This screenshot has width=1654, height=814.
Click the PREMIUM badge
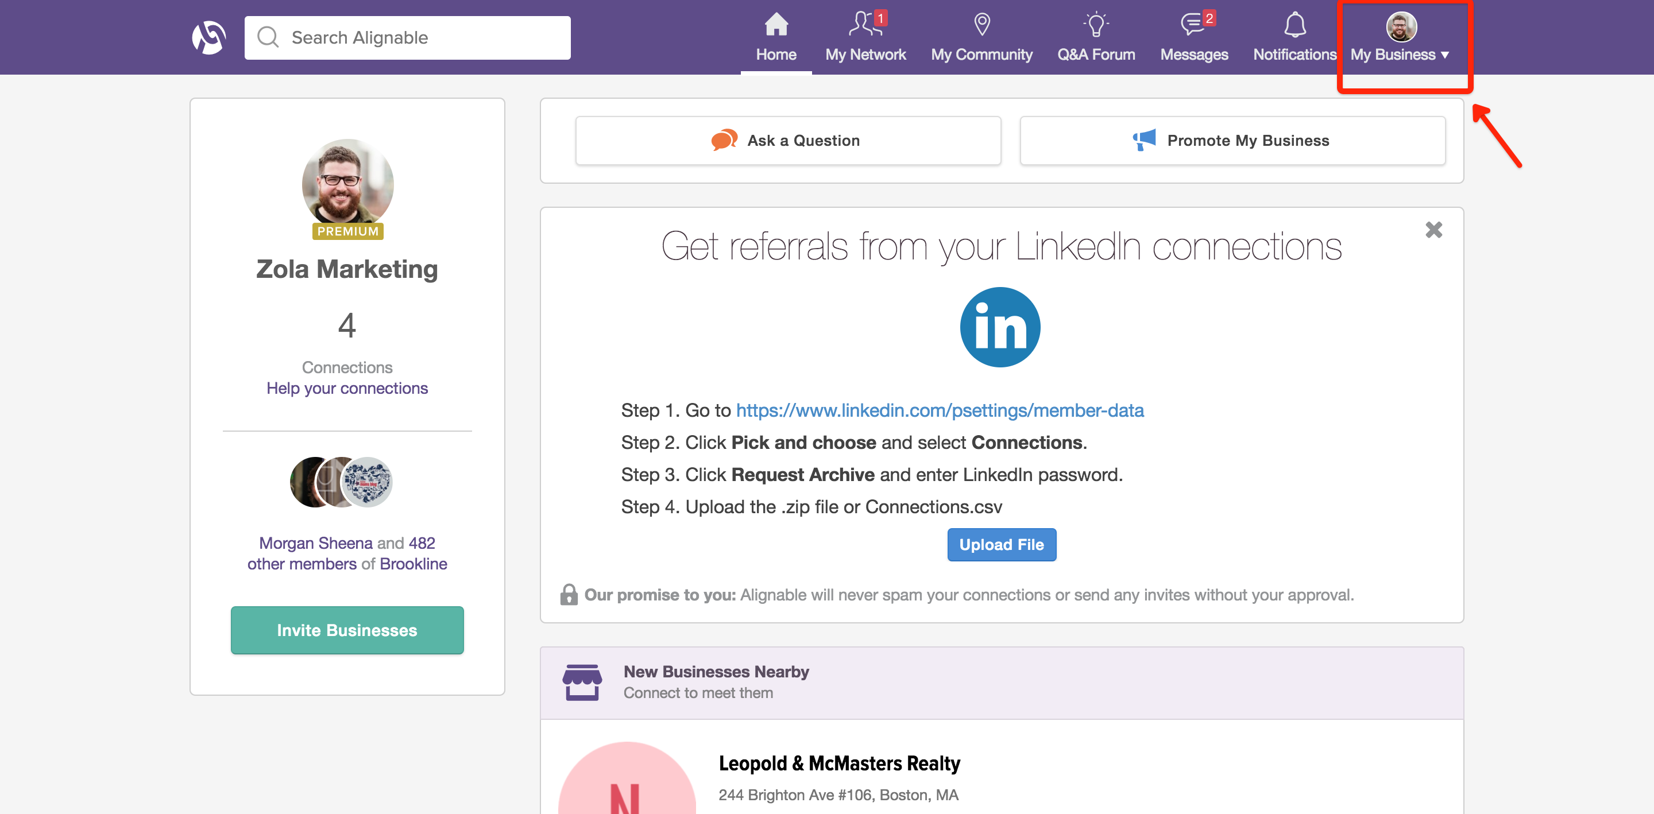point(347,231)
